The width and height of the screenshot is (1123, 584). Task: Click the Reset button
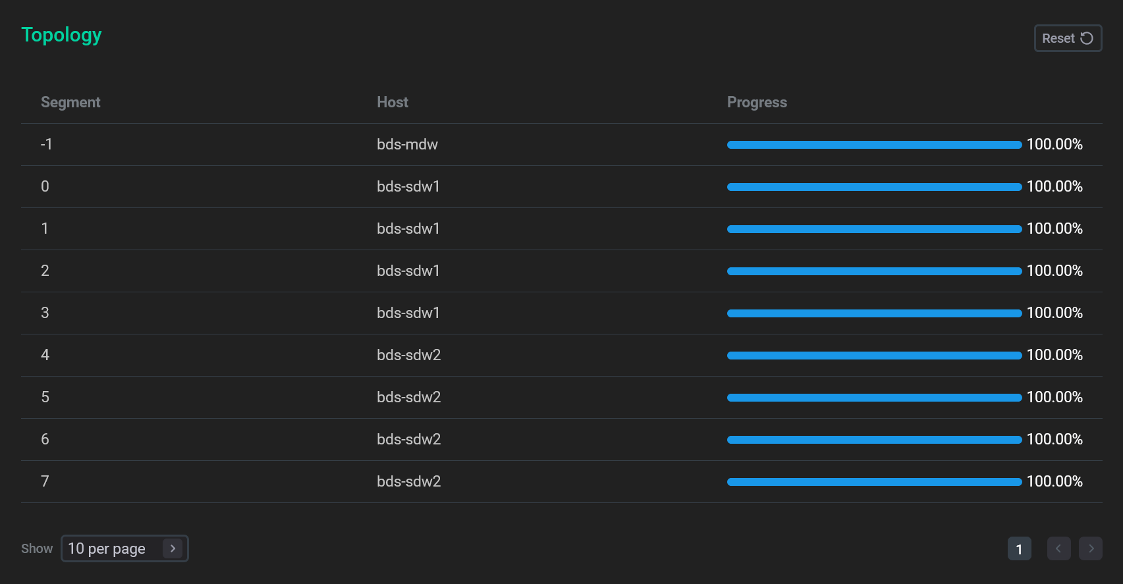pyautogui.click(x=1067, y=38)
